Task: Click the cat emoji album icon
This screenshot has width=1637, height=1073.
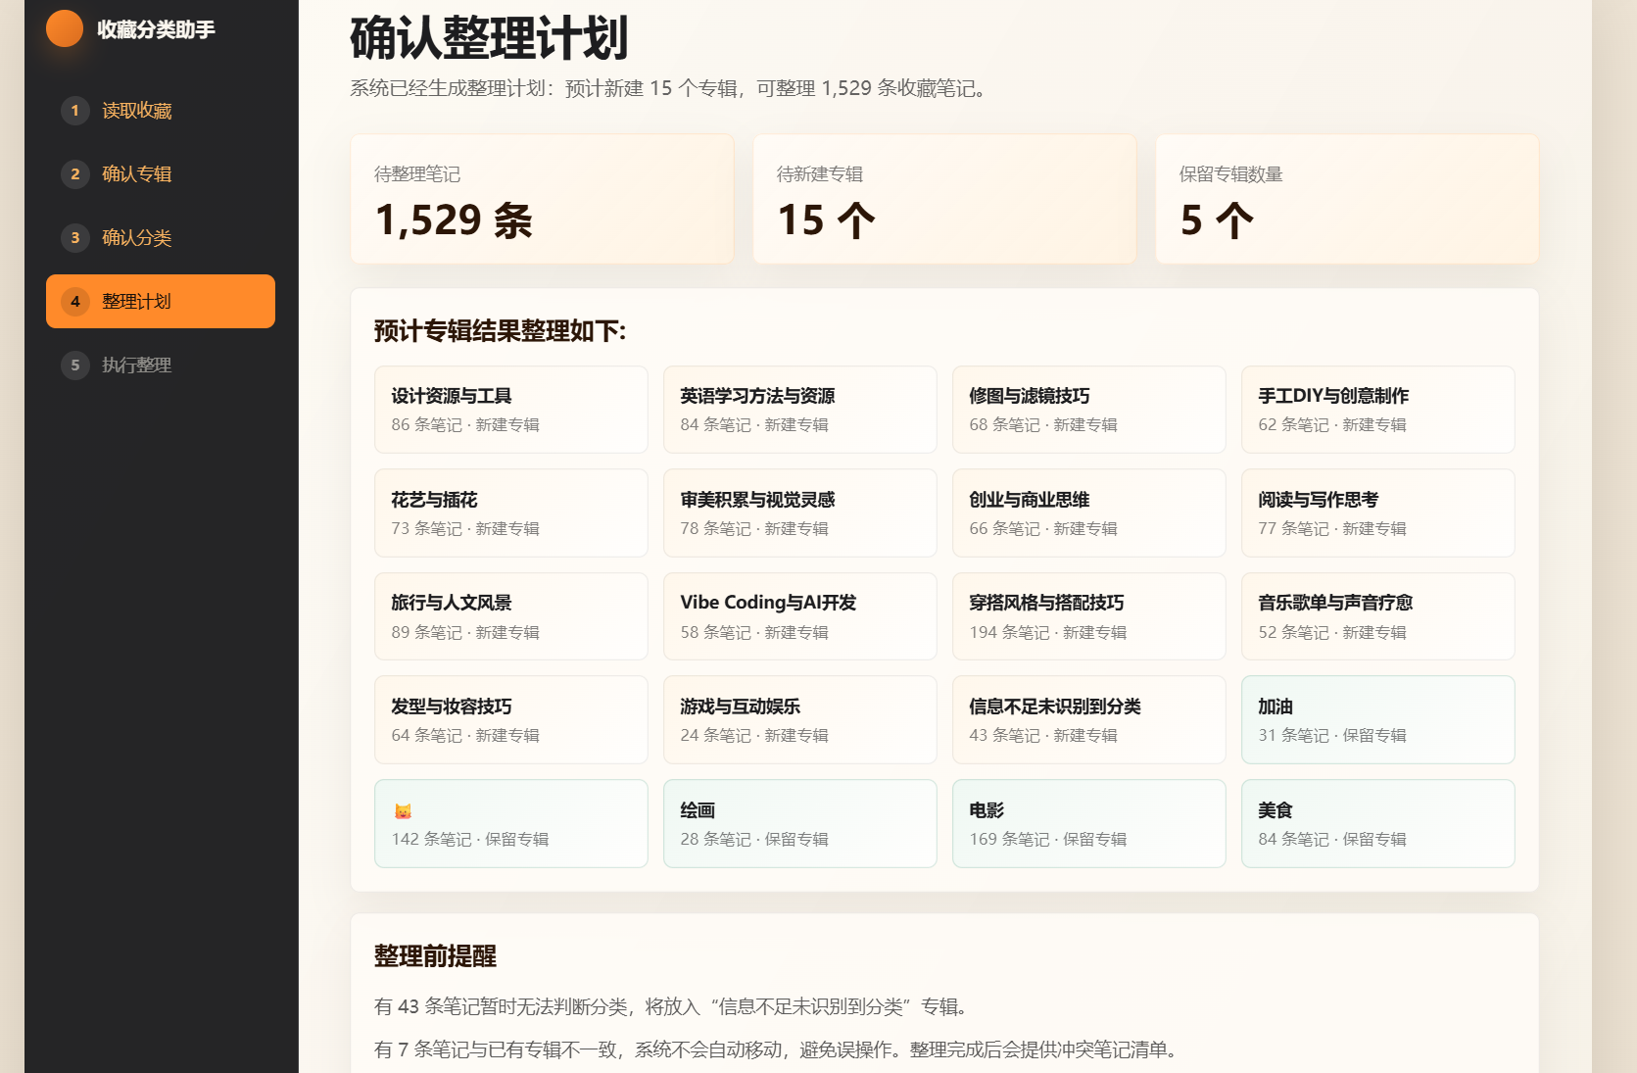Action: coord(403,810)
